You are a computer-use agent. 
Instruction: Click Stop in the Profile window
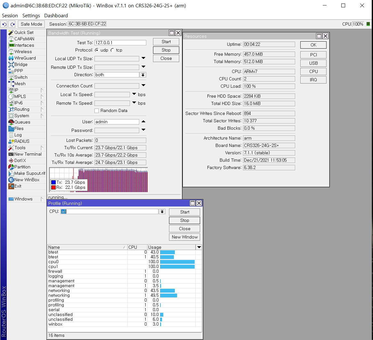click(x=185, y=221)
